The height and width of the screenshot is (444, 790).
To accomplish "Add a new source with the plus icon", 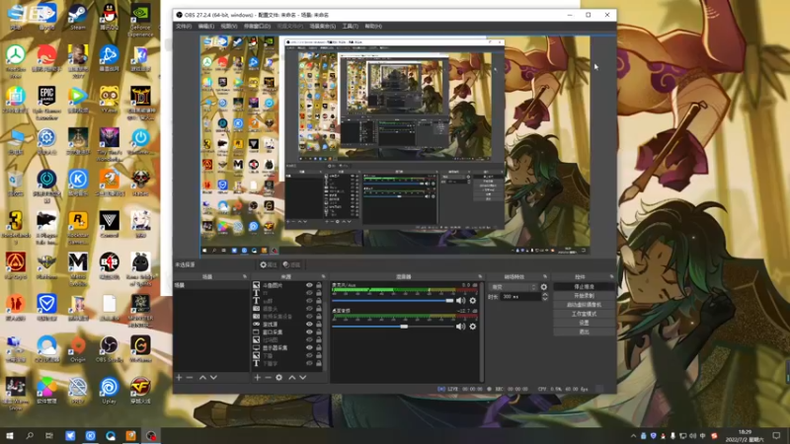I will pos(258,377).
